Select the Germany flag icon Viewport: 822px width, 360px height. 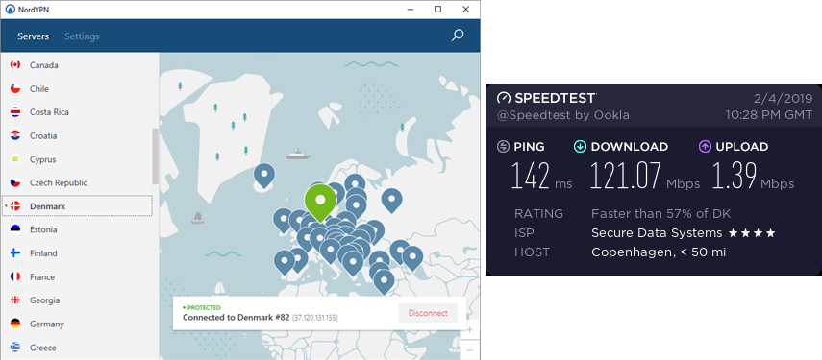pyautogui.click(x=15, y=324)
